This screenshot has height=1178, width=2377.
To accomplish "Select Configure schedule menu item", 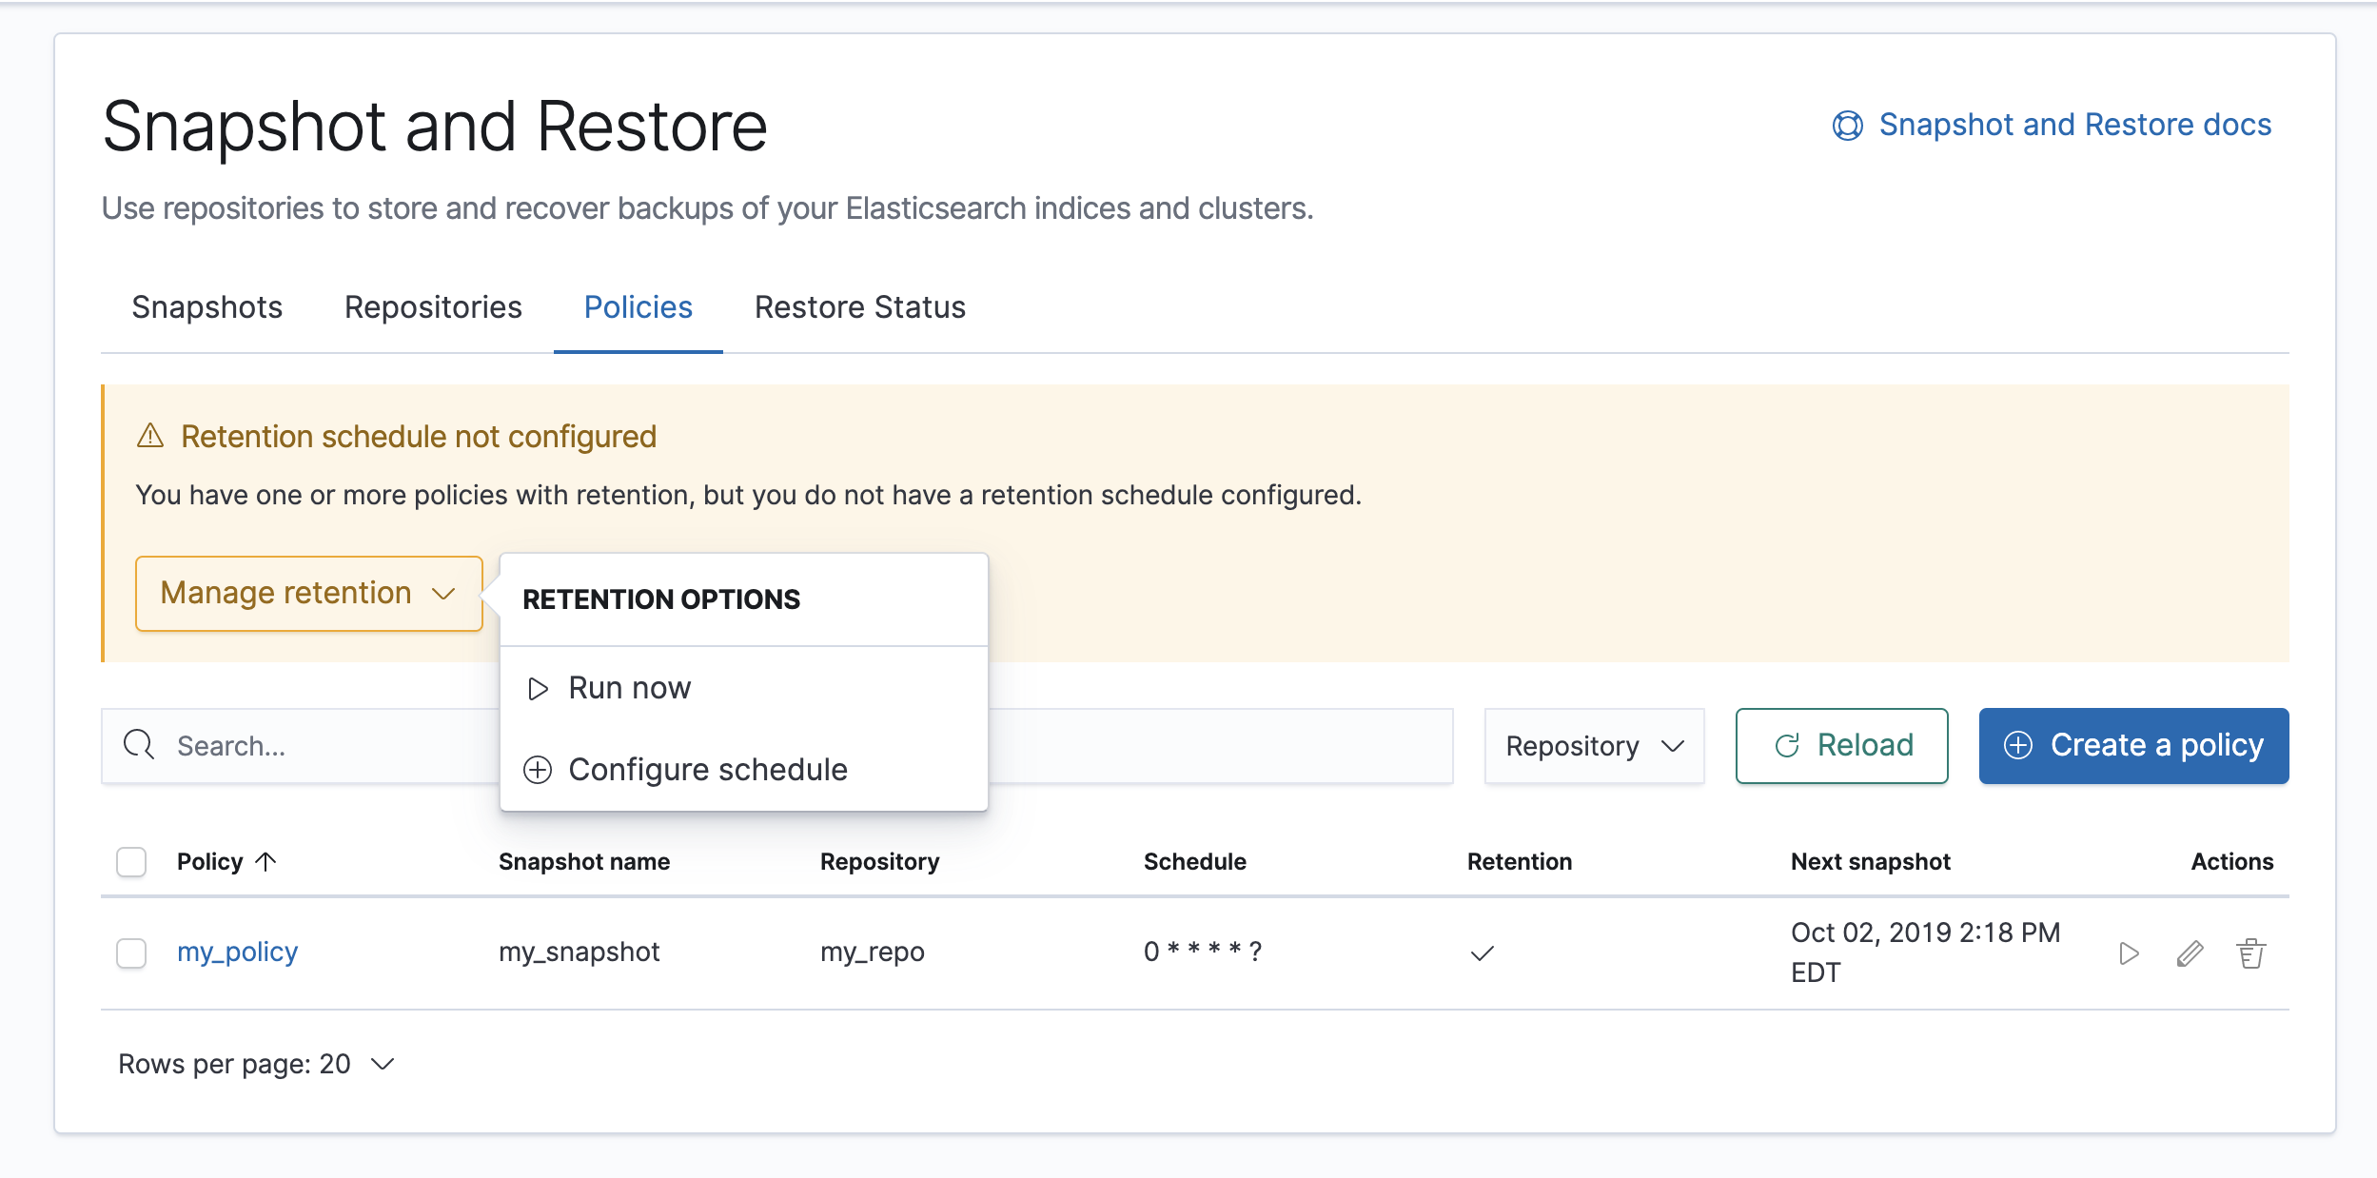I will [x=707, y=769].
